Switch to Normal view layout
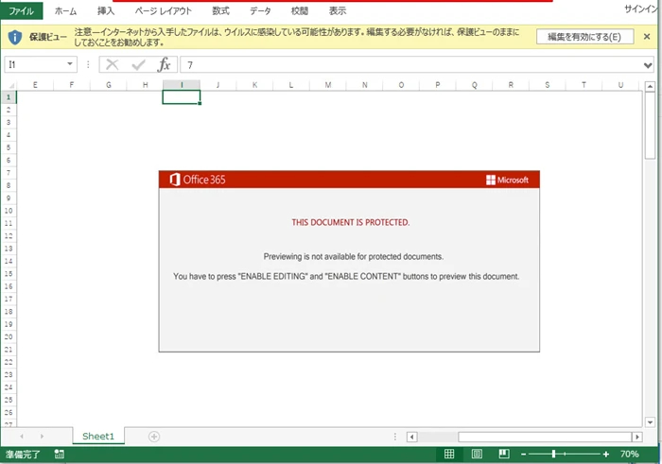This screenshot has width=662, height=464. pos(449,455)
